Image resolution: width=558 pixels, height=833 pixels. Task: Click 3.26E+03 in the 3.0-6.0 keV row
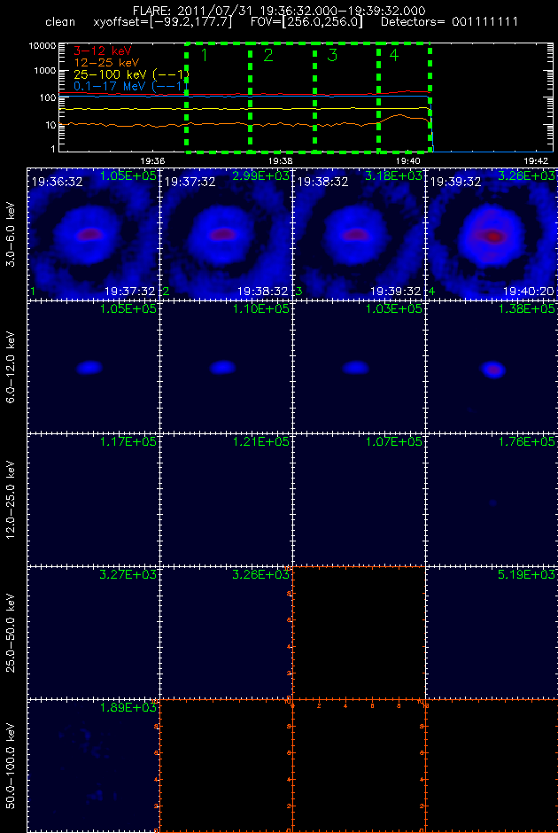(527, 175)
